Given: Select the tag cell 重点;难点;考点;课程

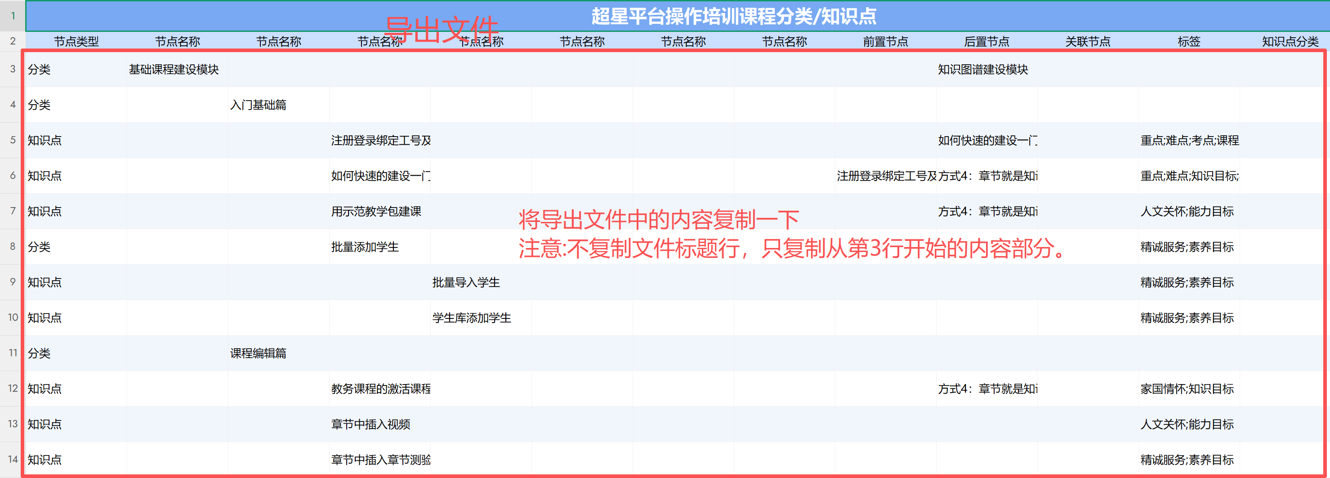Looking at the screenshot, I should click(1190, 140).
